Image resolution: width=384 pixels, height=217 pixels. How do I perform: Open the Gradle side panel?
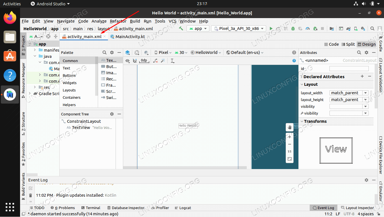[x=381, y=44]
